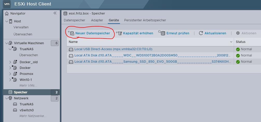
Task: Select Win10-1 in the virtual machines tree
Action: [x=26, y=80]
